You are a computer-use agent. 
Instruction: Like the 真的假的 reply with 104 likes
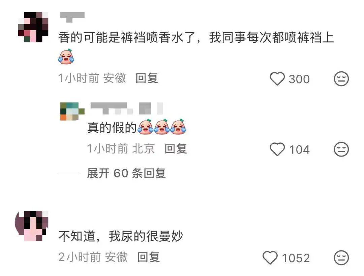pos(277,149)
